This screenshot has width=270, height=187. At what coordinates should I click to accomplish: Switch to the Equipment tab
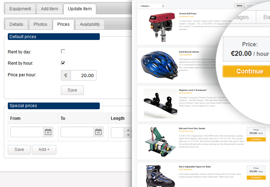click(20, 9)
